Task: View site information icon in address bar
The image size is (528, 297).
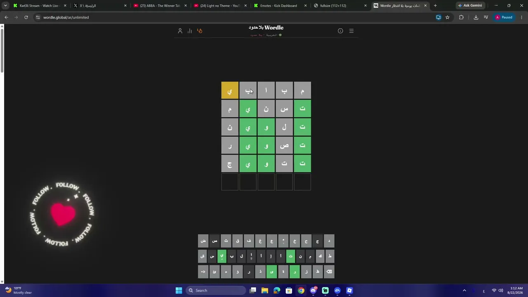Action: point(38,17)
